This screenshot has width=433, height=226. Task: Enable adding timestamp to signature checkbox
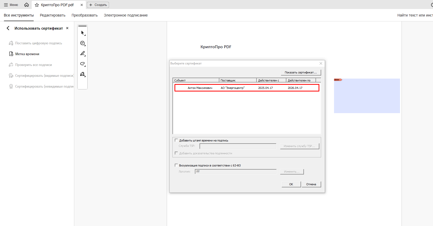(x=176, y=140)
